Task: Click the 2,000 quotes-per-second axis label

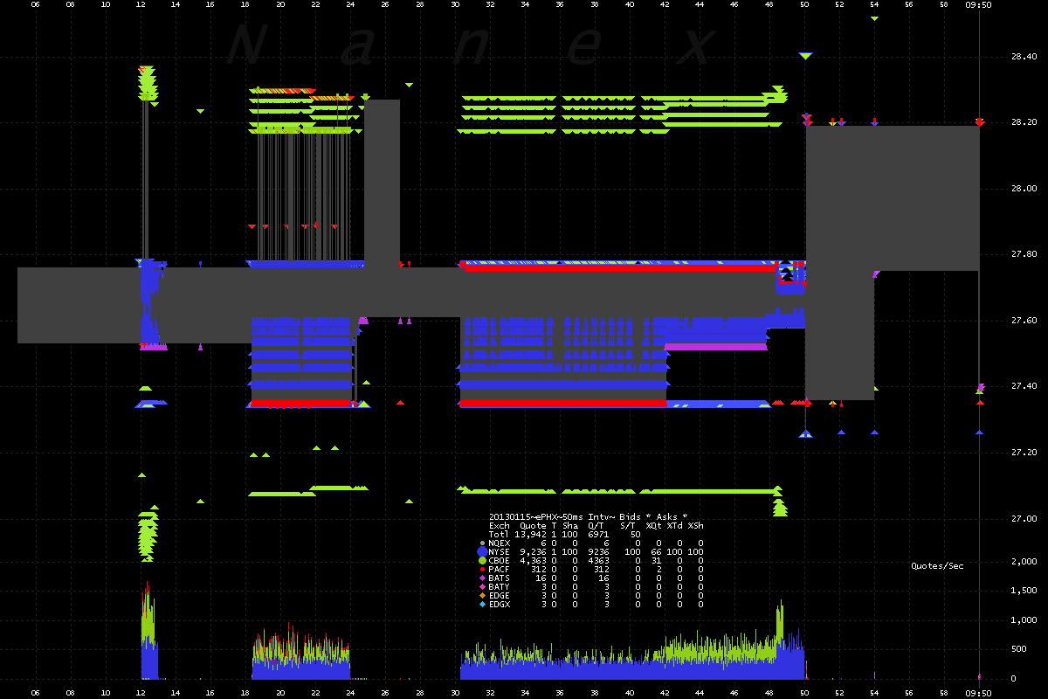Action: [x=1023, y=562]
